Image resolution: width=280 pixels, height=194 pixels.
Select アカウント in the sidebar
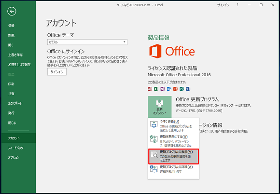[18, 138]
